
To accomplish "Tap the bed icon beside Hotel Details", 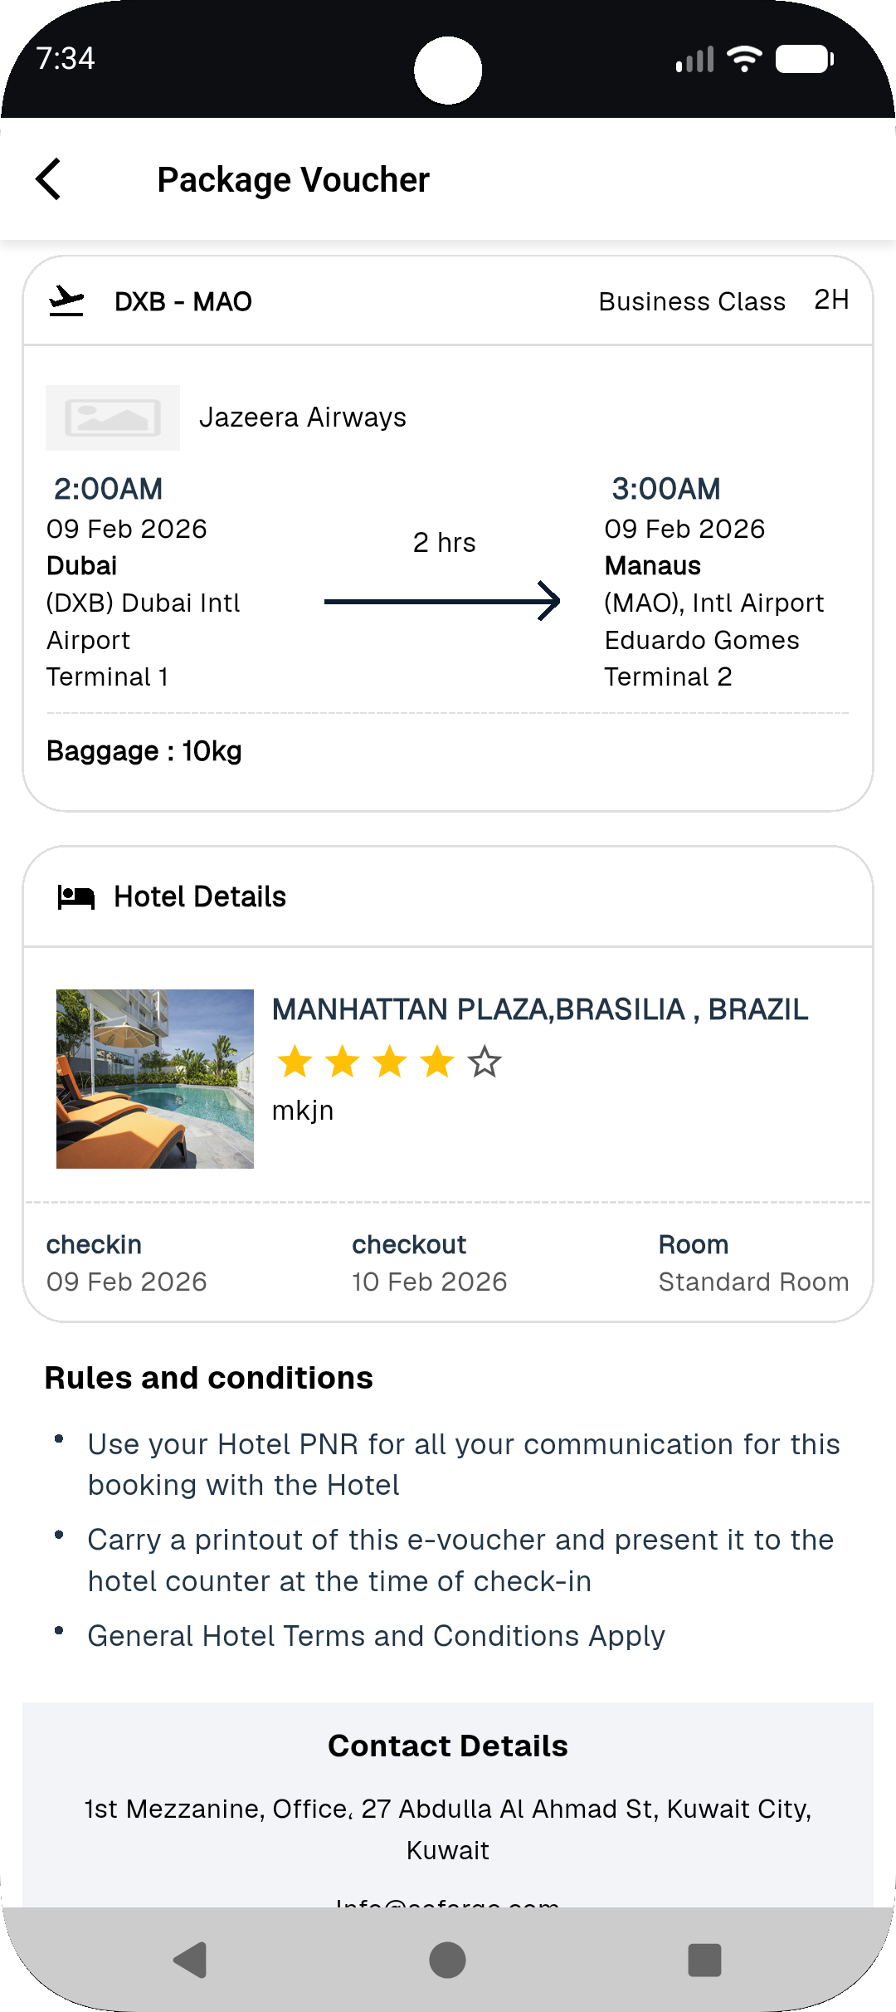I will pyautogui.click(x=75, y=897).
